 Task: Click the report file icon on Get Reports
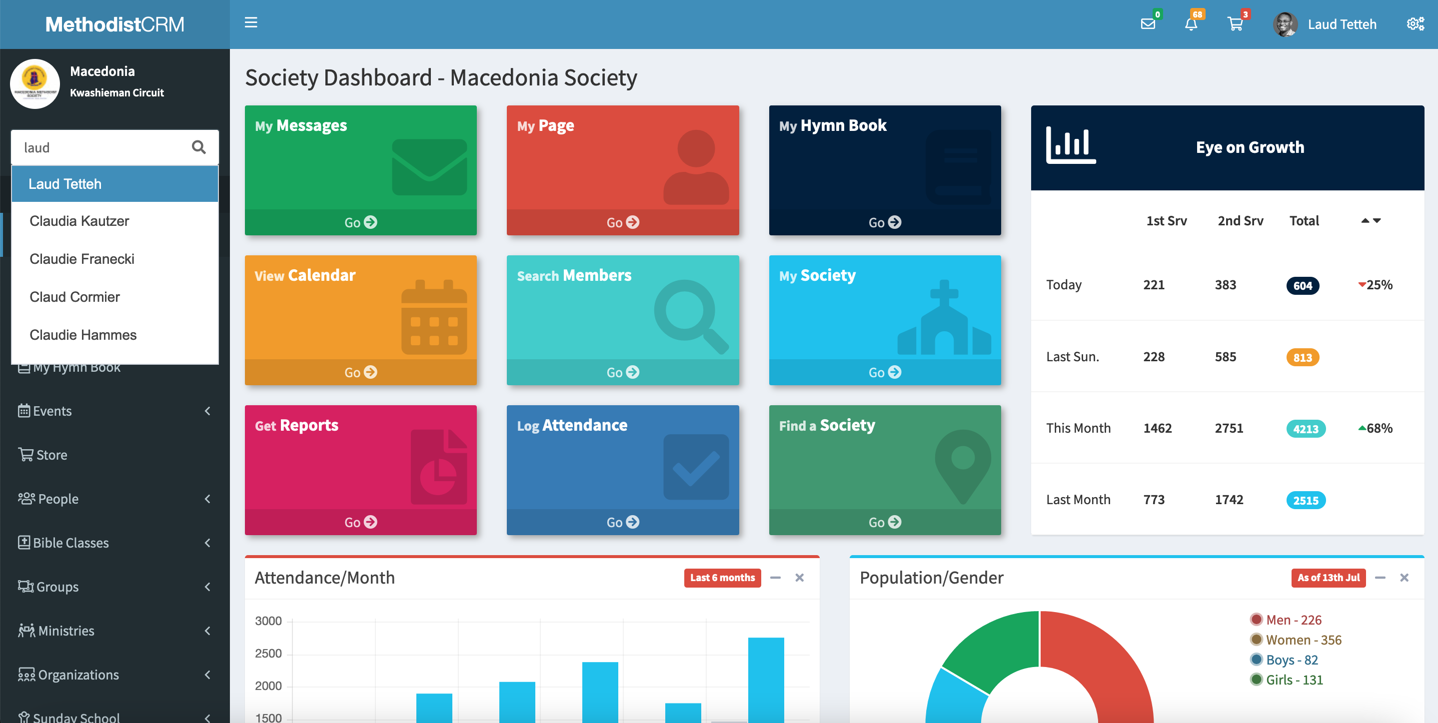coord(439,467)
